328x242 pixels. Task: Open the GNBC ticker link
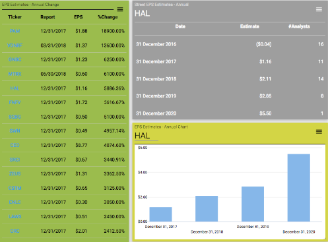pyautogui.click(x=15, y=59)
